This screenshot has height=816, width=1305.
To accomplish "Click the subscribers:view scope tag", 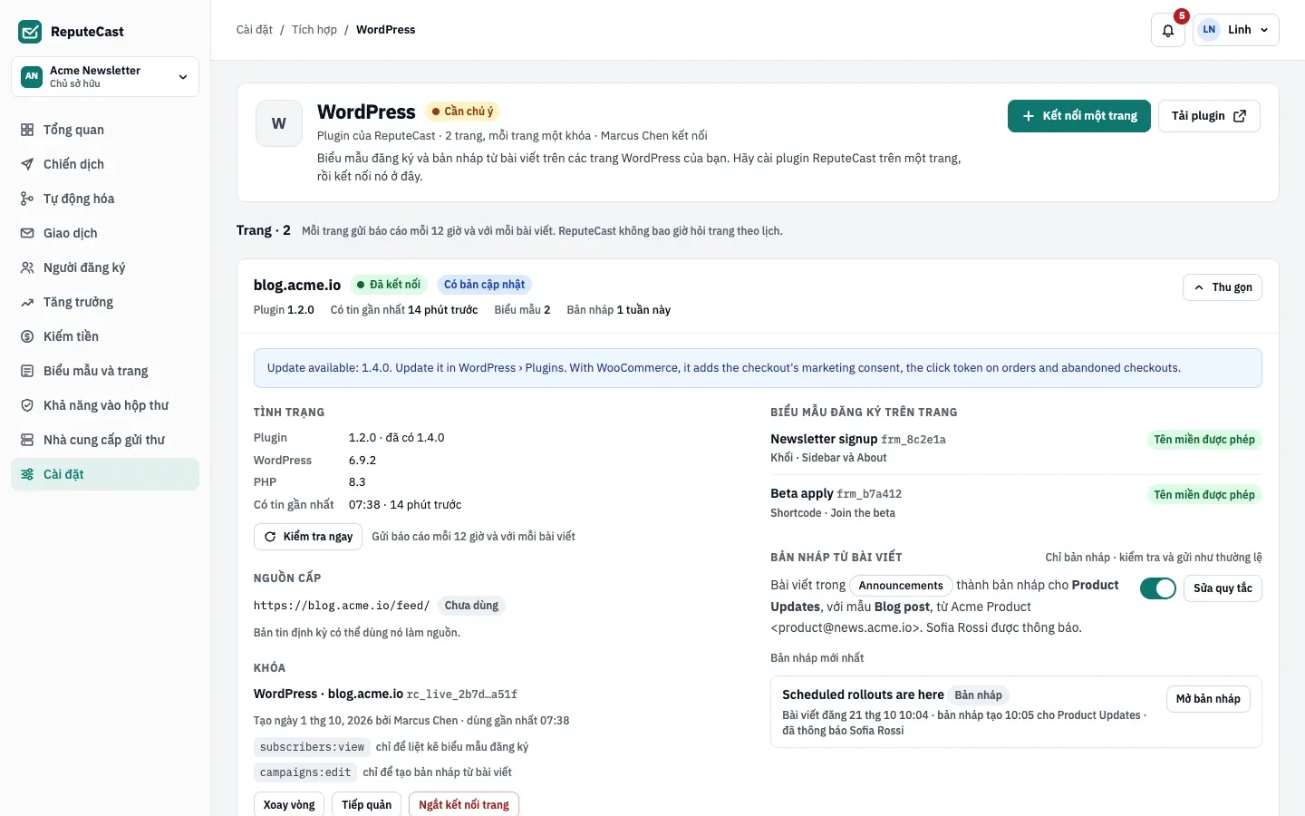I will (312, 747).
